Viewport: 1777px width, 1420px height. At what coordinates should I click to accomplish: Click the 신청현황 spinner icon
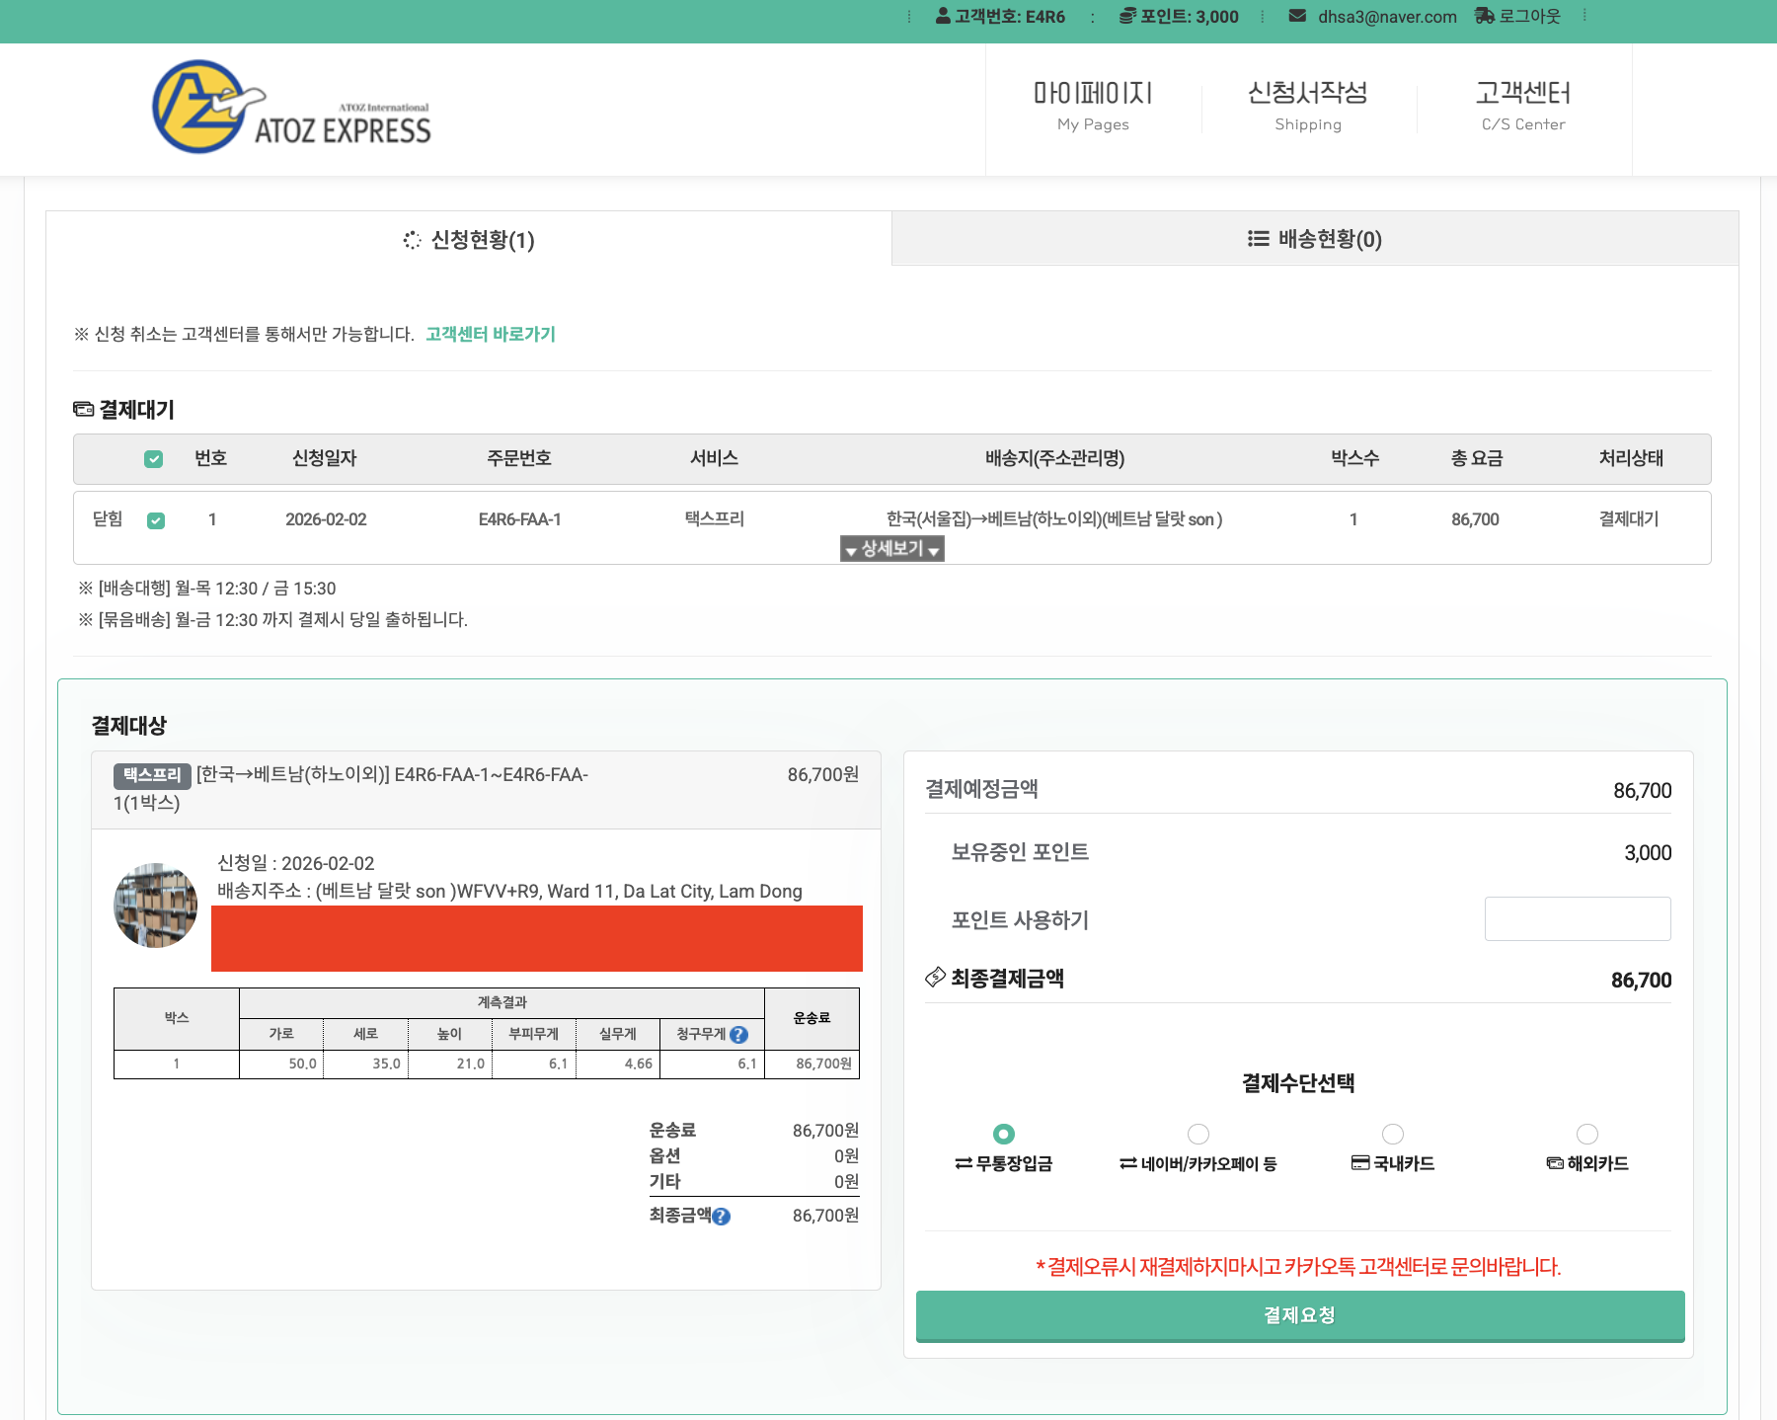pyautogui.click(x=413, y=240)
